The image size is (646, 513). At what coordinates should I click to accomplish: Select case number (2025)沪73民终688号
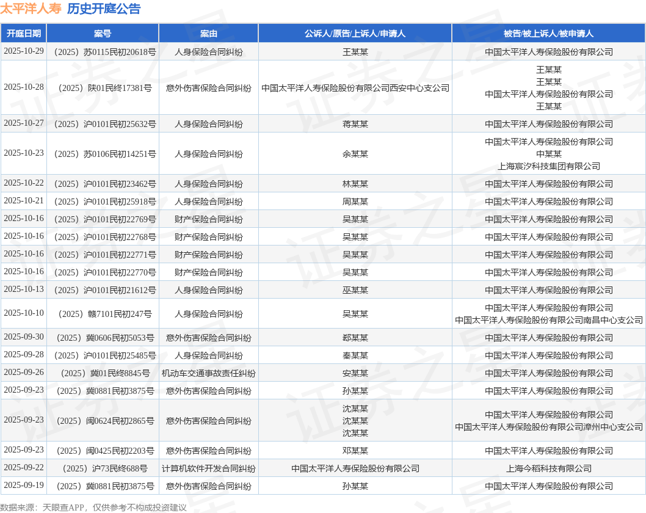tap(105, 468)
